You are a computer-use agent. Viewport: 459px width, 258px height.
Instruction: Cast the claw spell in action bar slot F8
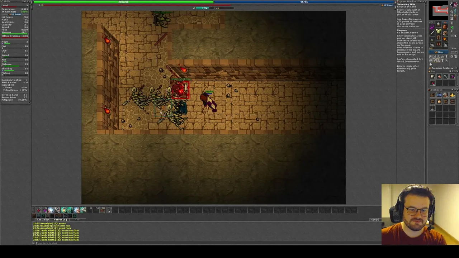83,210
